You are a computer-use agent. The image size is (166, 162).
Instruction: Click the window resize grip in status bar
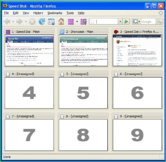point(162,158)
